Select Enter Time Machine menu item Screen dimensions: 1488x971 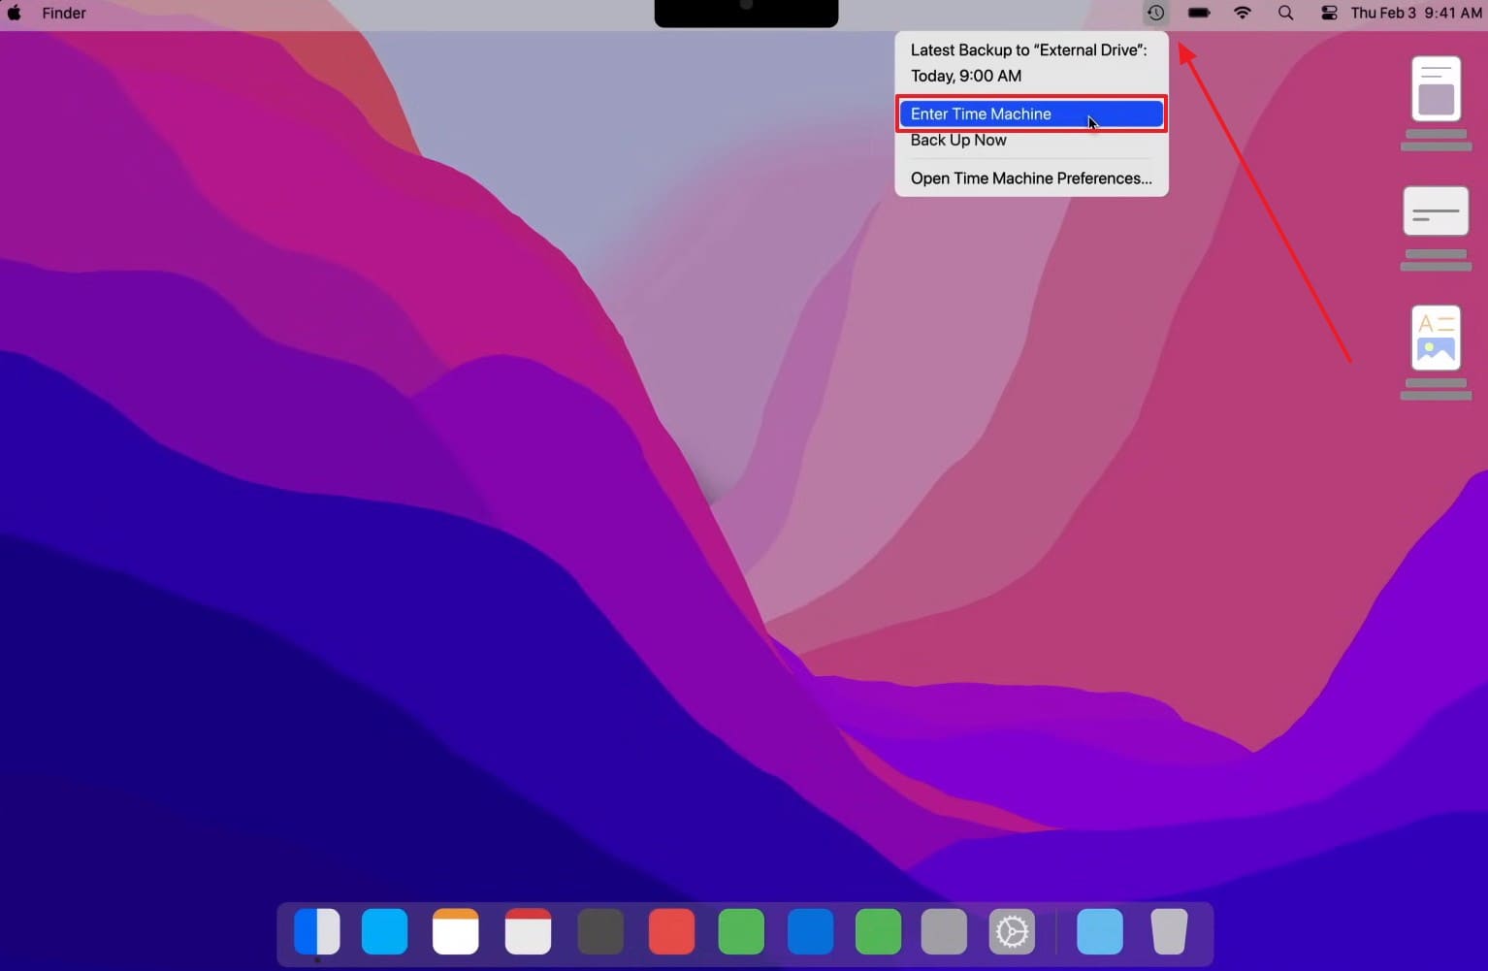coord(1031,113)
